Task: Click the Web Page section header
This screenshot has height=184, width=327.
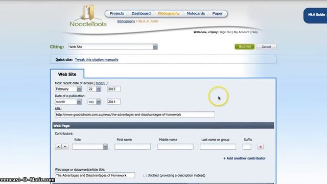Action: tap(163, 126)
